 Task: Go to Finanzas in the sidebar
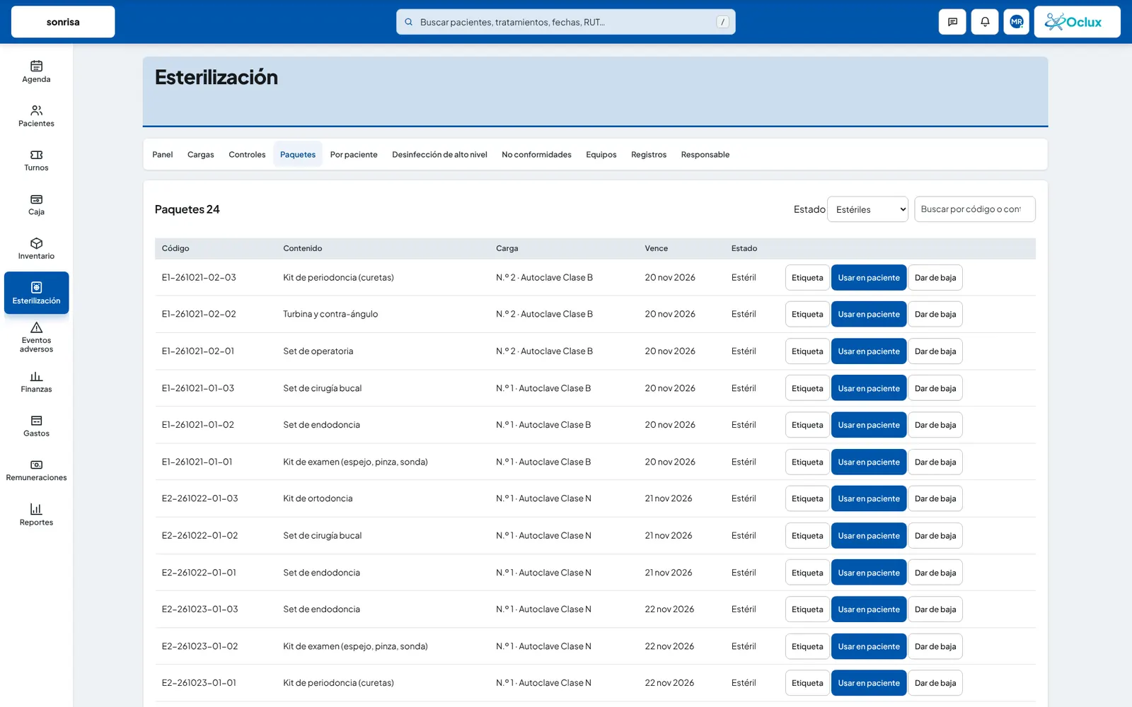tap(36, 382)
